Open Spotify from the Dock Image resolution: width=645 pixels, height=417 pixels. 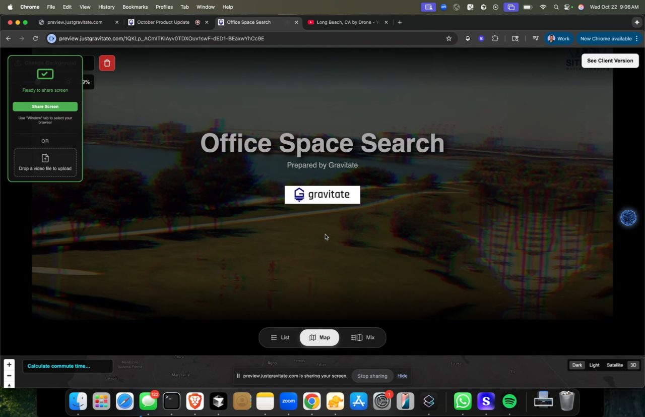[509, 401]
